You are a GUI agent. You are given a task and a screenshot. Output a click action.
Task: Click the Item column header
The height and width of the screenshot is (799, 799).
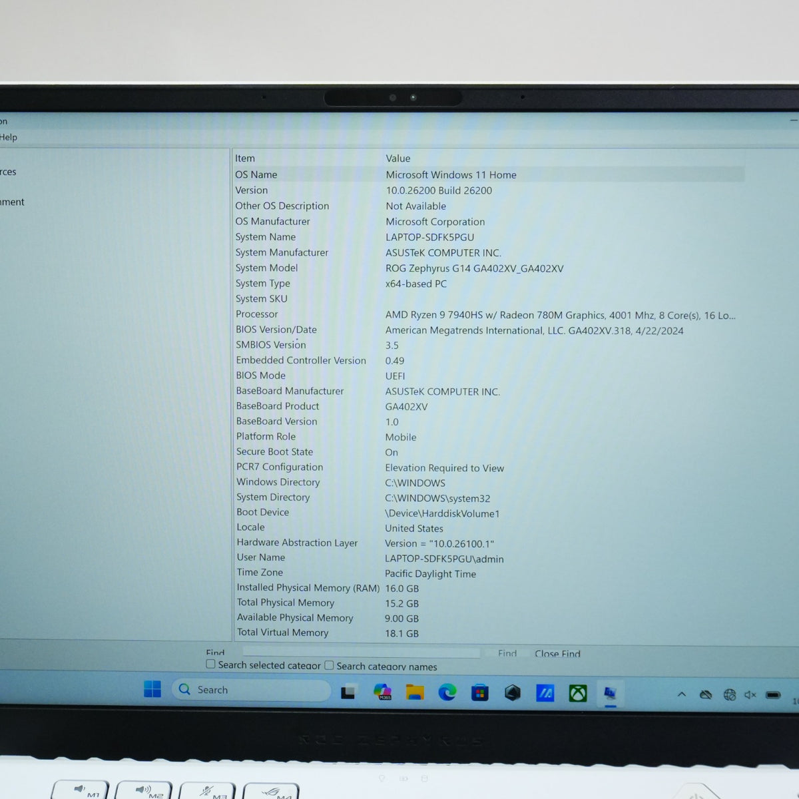pyautogui.click(x=245, y=158)
